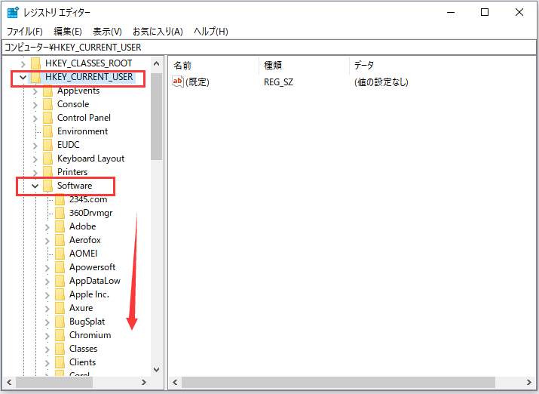Open the ファイル(F) menu
This screenshot has width=539, height=394.
click(x=24, y=32)
